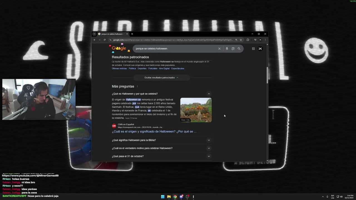The width and height of the screenshot is (356, 200).
Task: Open the clock showing 5:44 PM
Action: click(349, 197)
